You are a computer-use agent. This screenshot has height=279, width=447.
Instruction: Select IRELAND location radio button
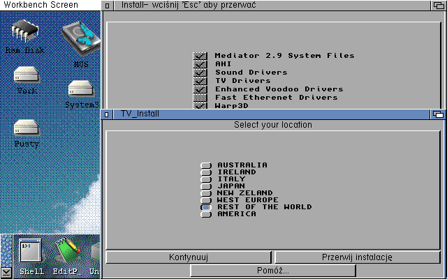pos(206,172)
